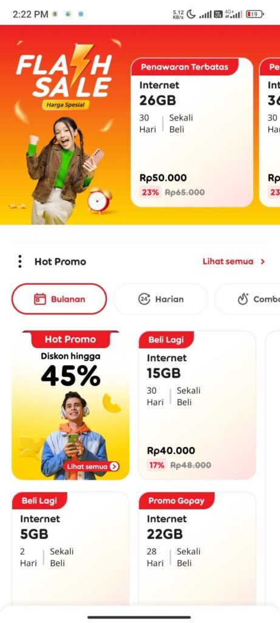This screenshot has height=623, width=280.
Task: Open Lihat semua link for Hot Promo
Action: 228,262
